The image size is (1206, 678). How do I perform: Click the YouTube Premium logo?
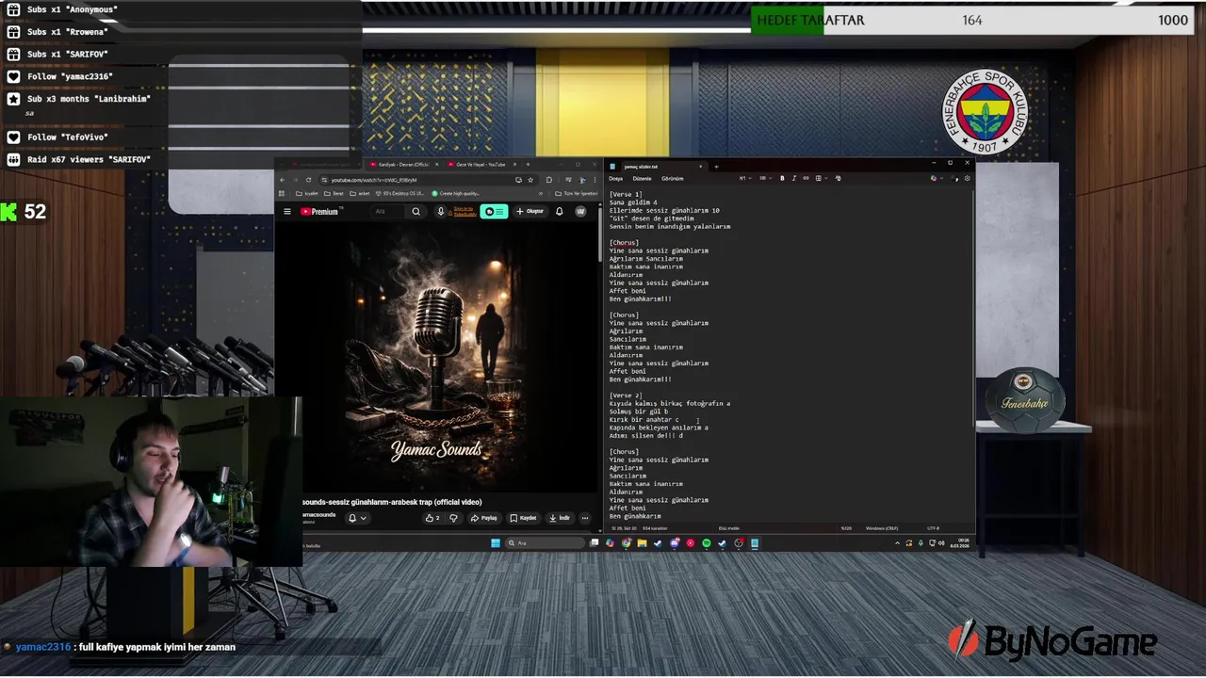pyautogui.click(x=319, y=212)
